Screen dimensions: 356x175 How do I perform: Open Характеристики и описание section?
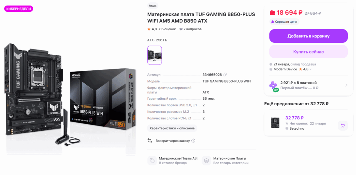(x=172, y=128)
